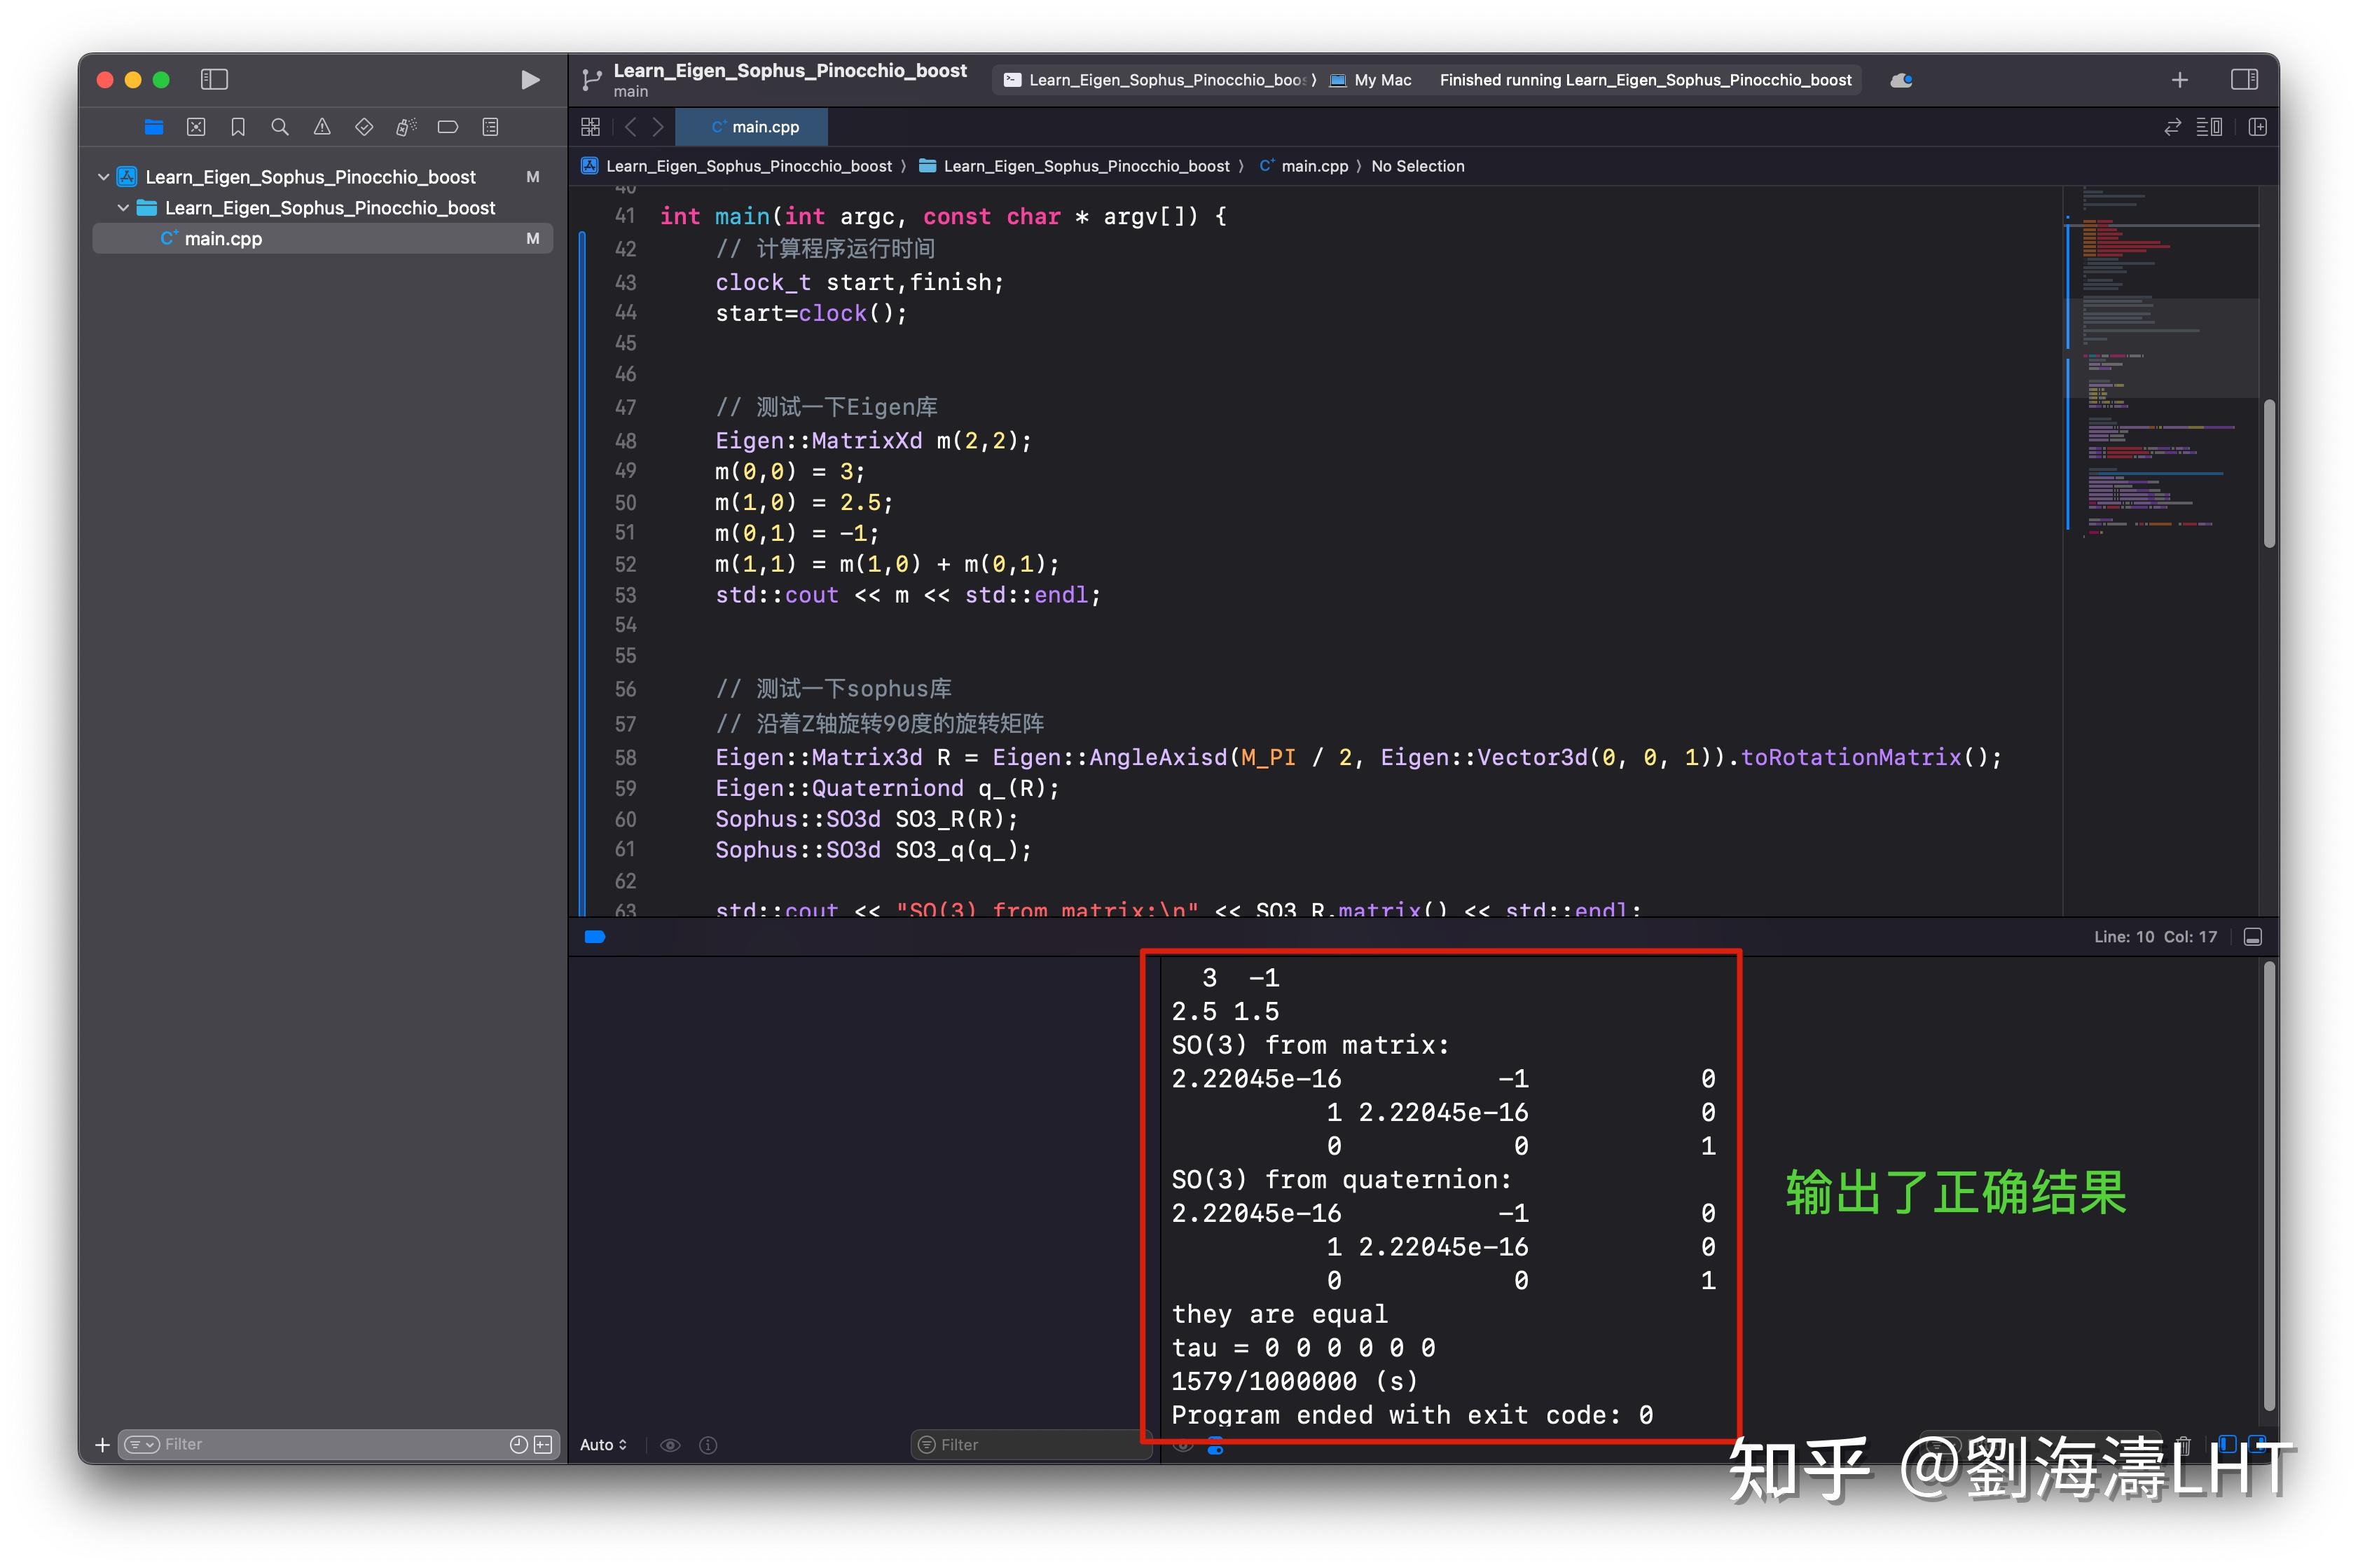Click the console Filter input field
The height and width of the screenshot is (1568, 2358).
click(x=1030, y=1444)
